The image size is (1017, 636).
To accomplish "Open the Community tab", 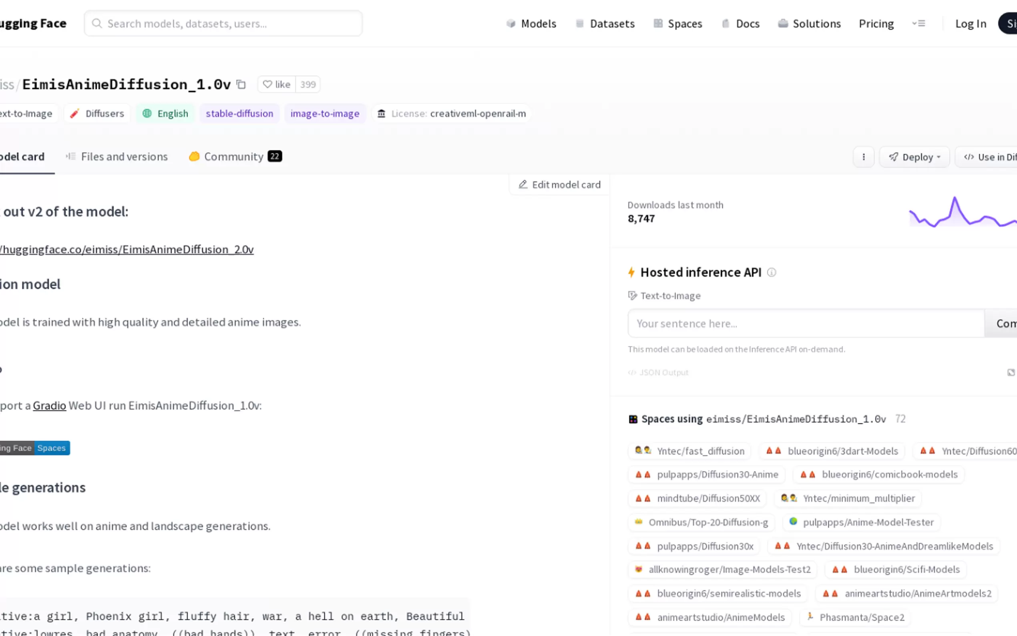I will click(x=235, y=157).
